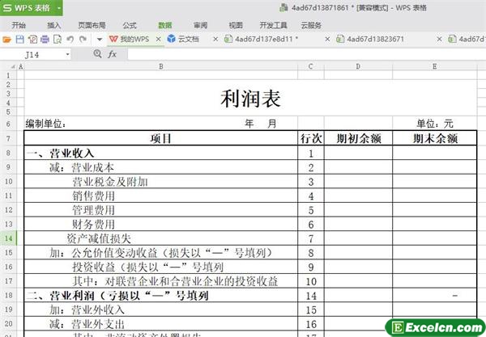Click into the formula bar input
486x337 pixels.
tap(306, 54)
